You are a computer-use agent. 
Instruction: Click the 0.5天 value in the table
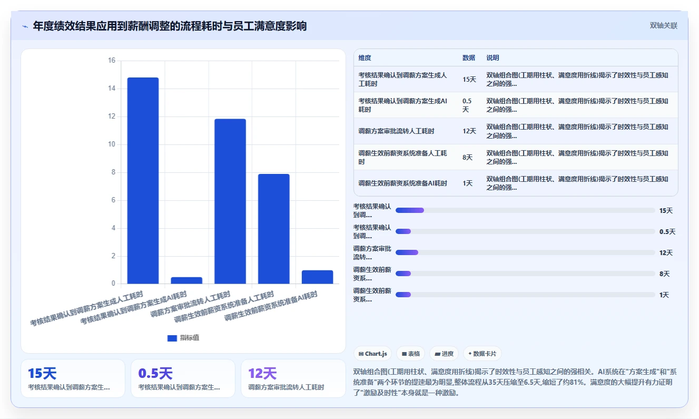coord(467,105)
